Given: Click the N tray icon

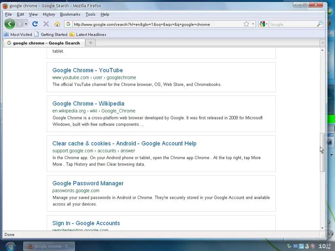Looking at the screenshot, I should pyautogui.click(x=301, y=246).
